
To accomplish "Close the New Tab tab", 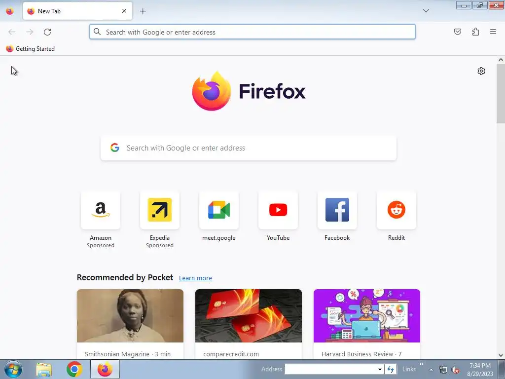I will (x=124, y=11).
